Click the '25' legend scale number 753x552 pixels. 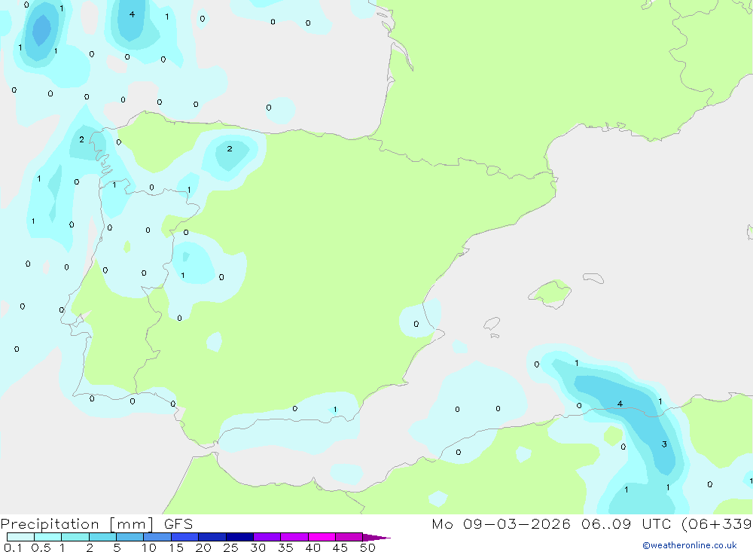(230, 547)
